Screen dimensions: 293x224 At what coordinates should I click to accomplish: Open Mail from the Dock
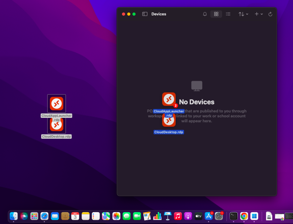pyautogui.click(x=55, y=216)
